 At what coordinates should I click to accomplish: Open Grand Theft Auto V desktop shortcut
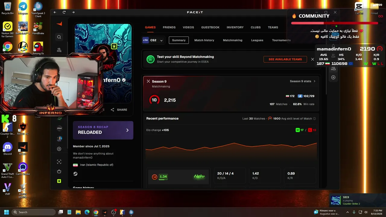click(x=8, y=170)
